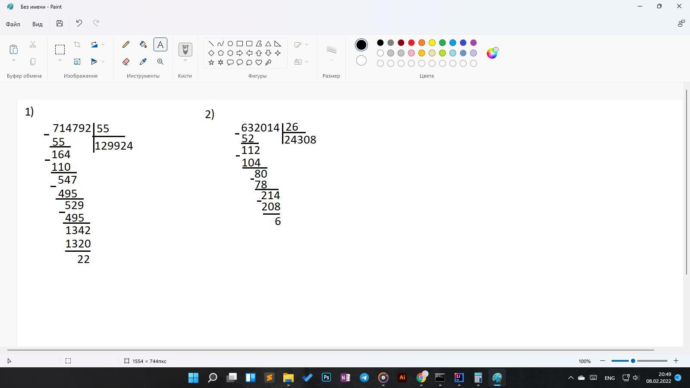Open the Вид menu
The width and height of the screenshot is (690, 388).
[38, 24]
